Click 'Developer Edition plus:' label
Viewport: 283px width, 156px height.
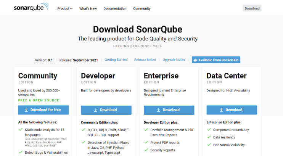[x=161, y=122]
